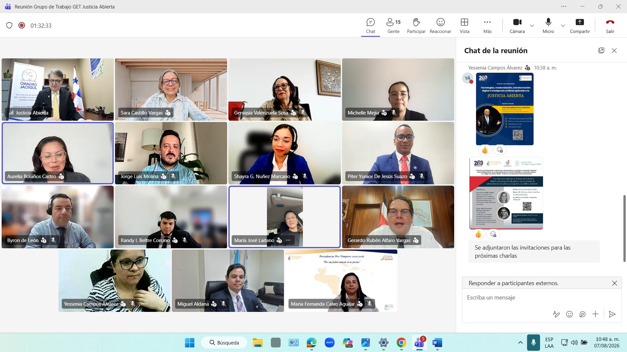This screenshot has width=627, height=352.
Task: Open the Más options menu
Action: tap(487, 26)
